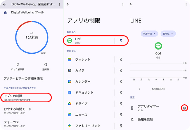
Task: Open overflow menu on アプリの制限 screen
Action: click(123, 4)
